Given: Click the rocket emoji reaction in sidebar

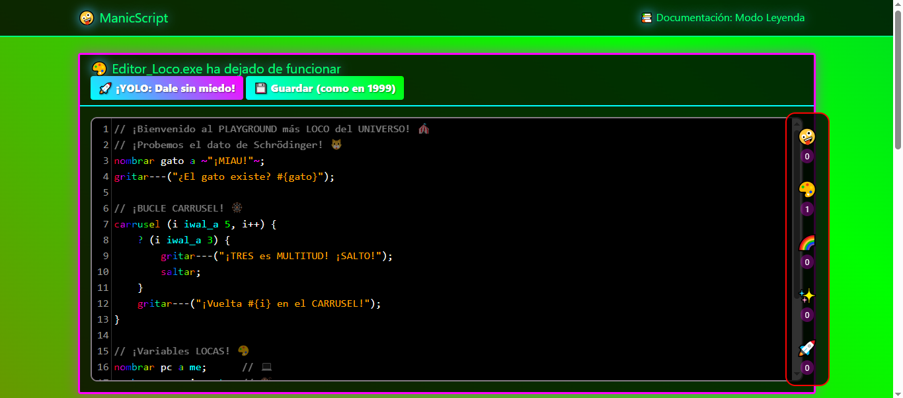Looking at the screenshot, I should click(x=807, y=348).
